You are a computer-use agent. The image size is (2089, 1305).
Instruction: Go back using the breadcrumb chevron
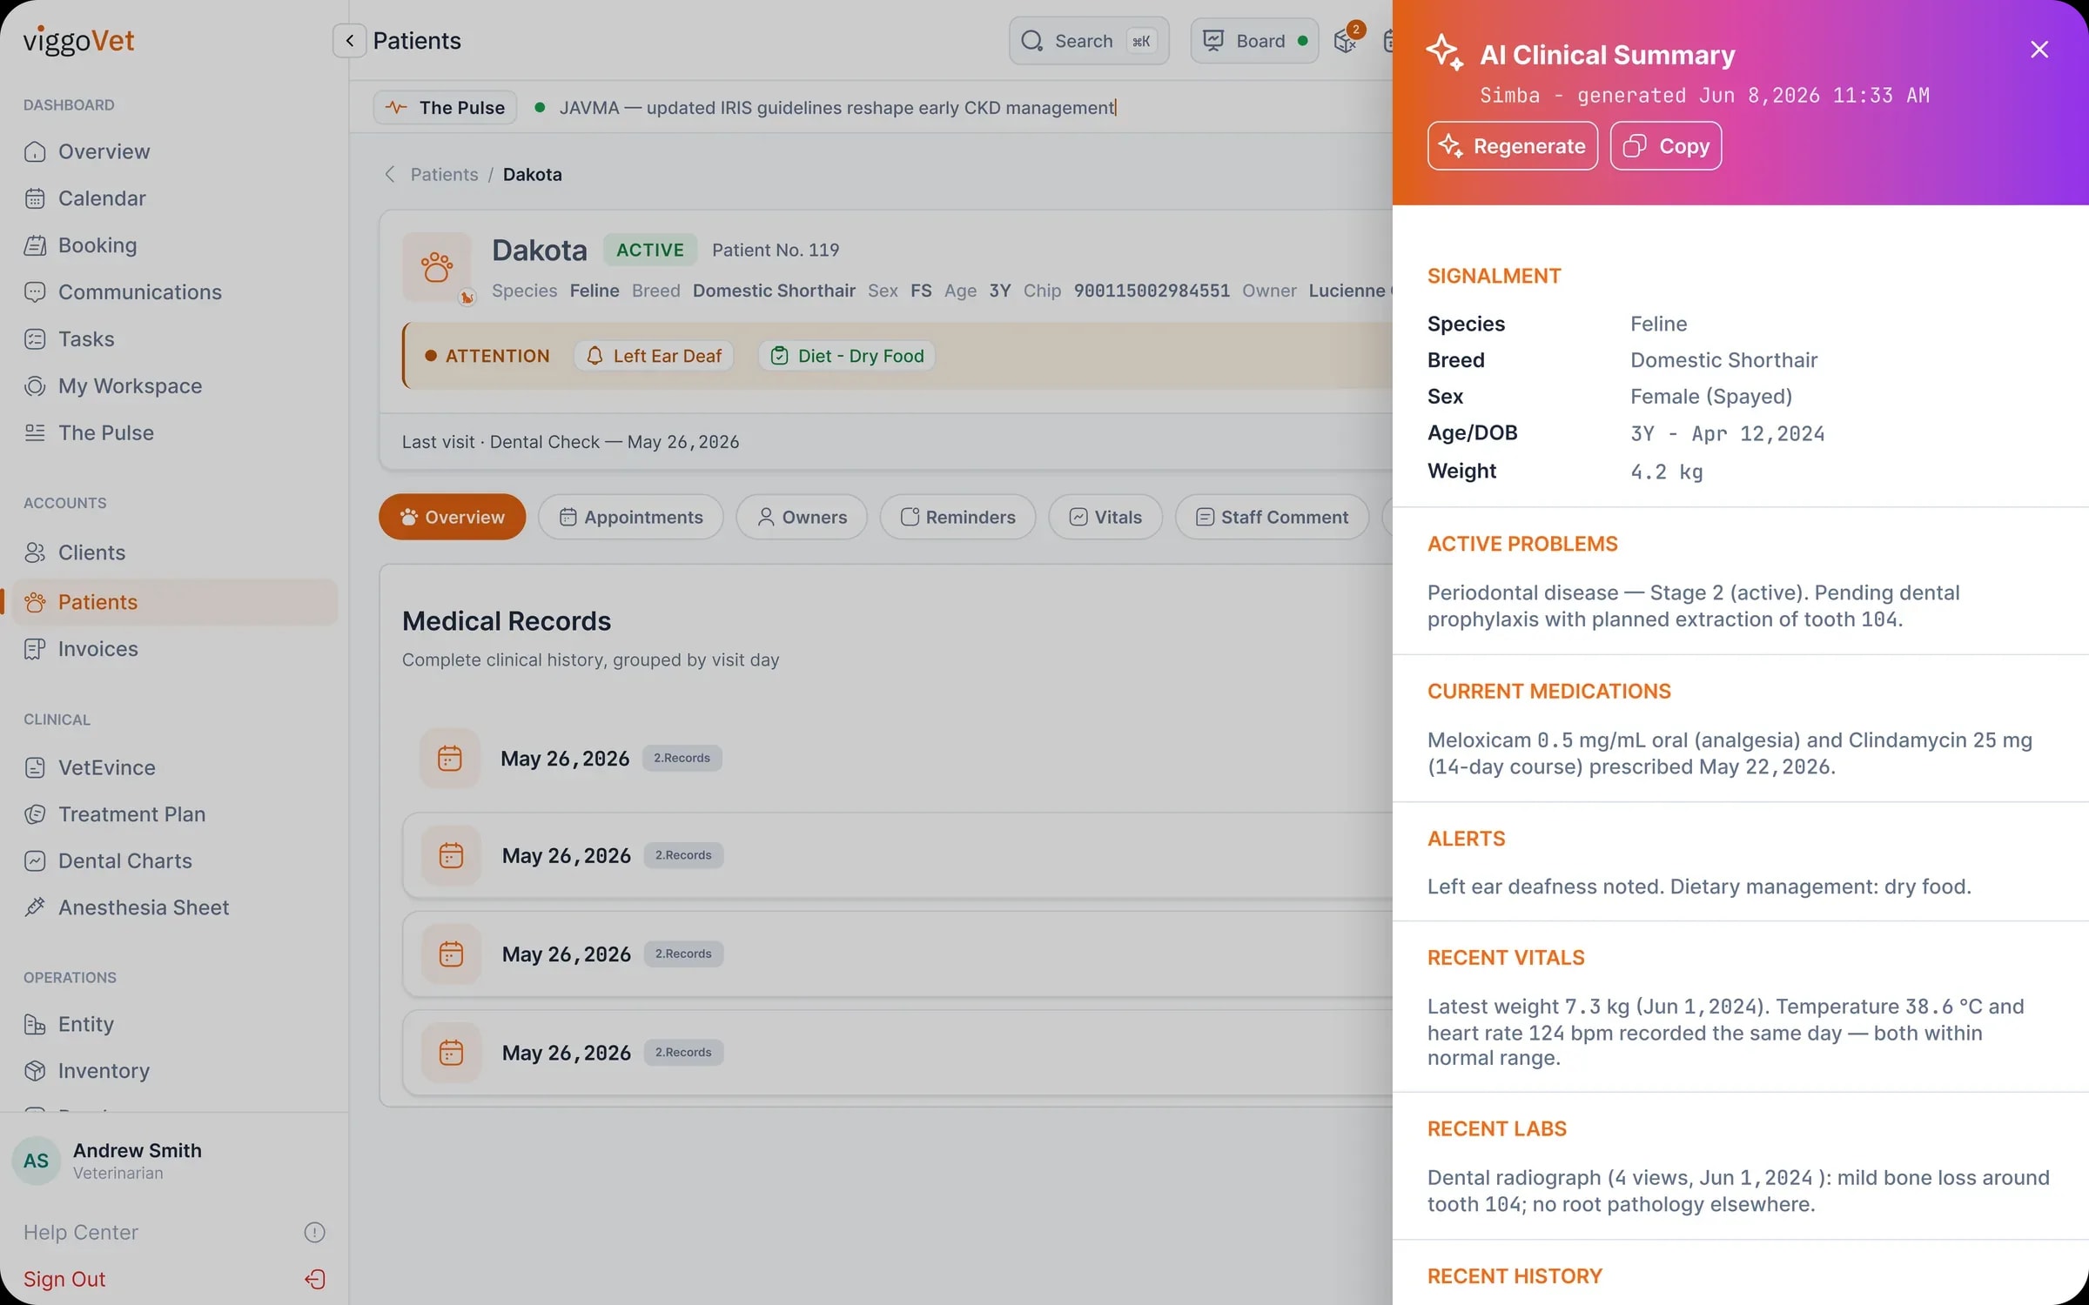(390, 175)
